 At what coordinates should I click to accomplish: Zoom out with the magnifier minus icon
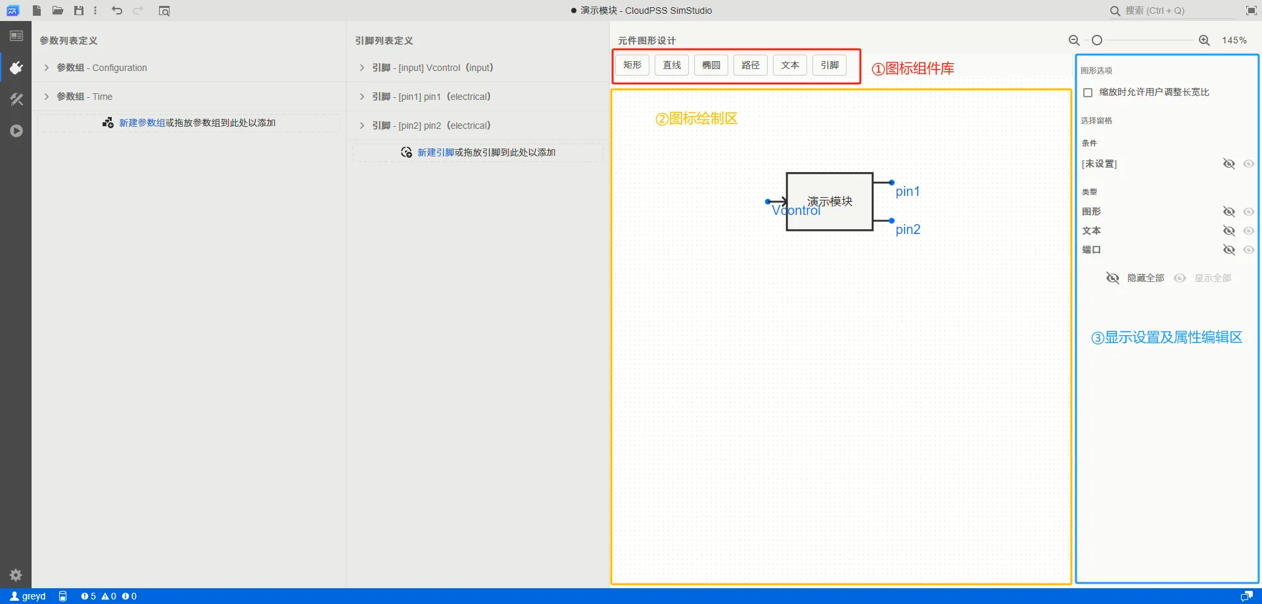tap(1074, 40)
